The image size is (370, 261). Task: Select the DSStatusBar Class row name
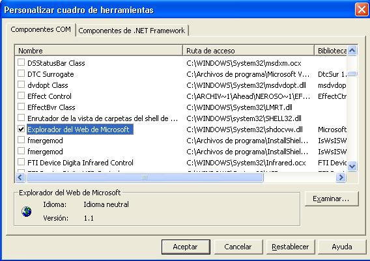56,63
